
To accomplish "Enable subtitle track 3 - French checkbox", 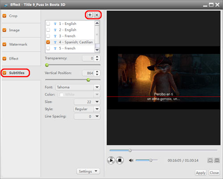I will 48,36.
